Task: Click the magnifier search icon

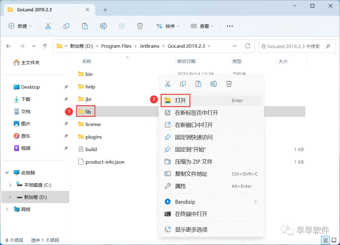Action: coord(328,46)
